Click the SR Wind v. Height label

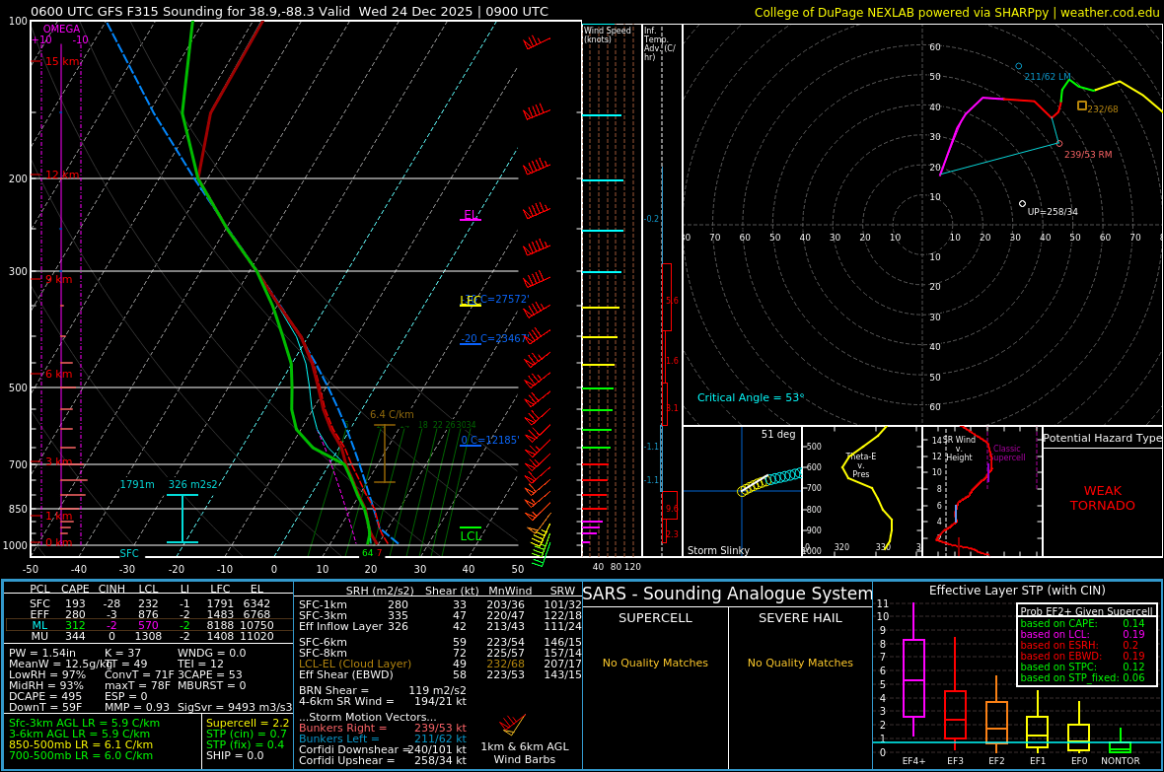(x=959, y=449)
